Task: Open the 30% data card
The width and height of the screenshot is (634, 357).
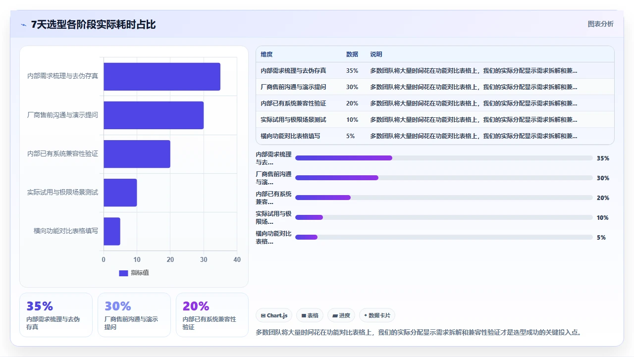Action: tap(134, 315)
